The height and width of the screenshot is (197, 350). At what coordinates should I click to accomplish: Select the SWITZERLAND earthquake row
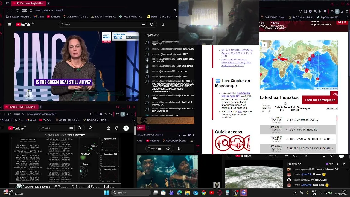coord(298,129)
